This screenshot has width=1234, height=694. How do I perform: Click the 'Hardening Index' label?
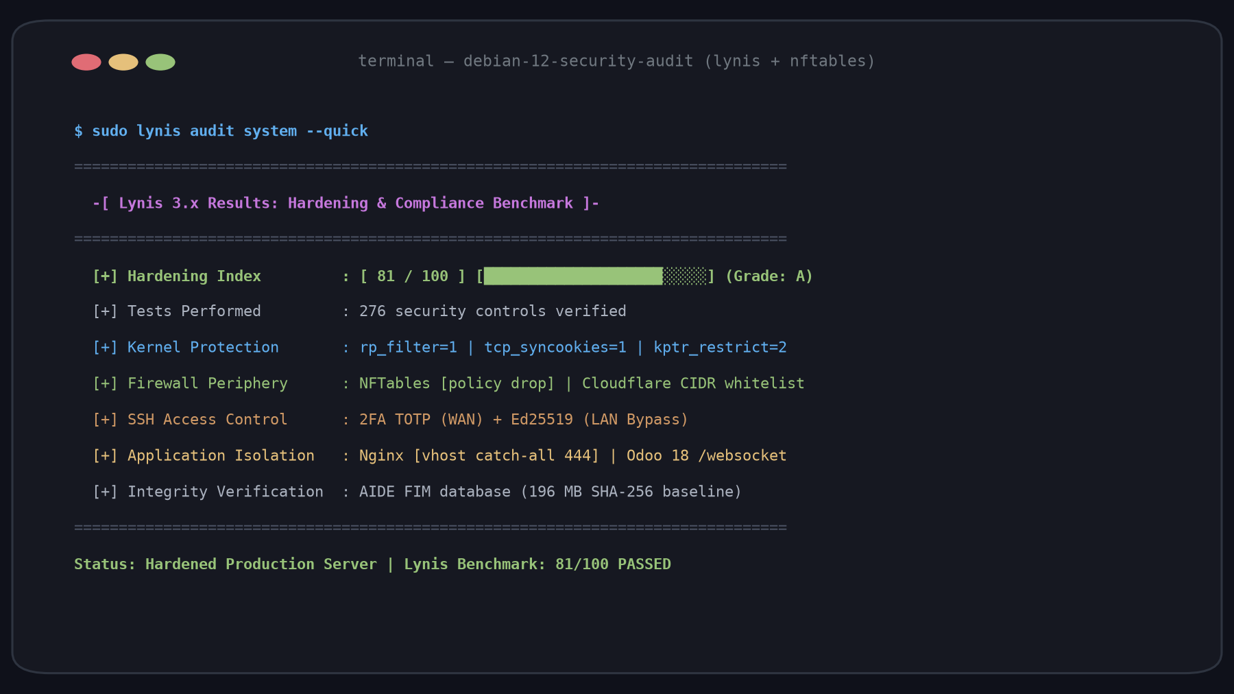click(x=194, y=276)
